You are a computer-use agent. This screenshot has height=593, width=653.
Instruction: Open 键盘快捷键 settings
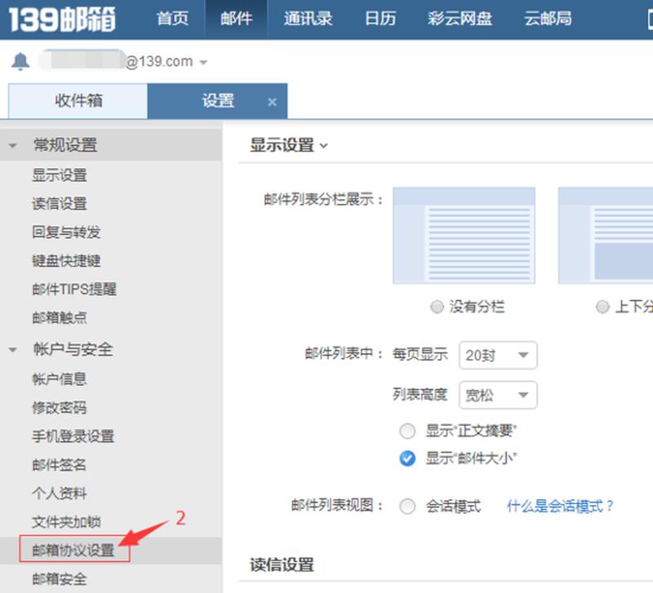tap(67, 261)
